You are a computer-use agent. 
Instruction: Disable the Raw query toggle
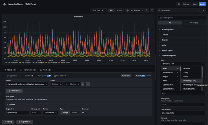click(x=49, y=76)
